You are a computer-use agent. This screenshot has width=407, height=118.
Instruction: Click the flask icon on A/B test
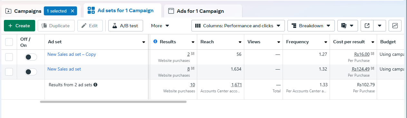tap(114, 26)
